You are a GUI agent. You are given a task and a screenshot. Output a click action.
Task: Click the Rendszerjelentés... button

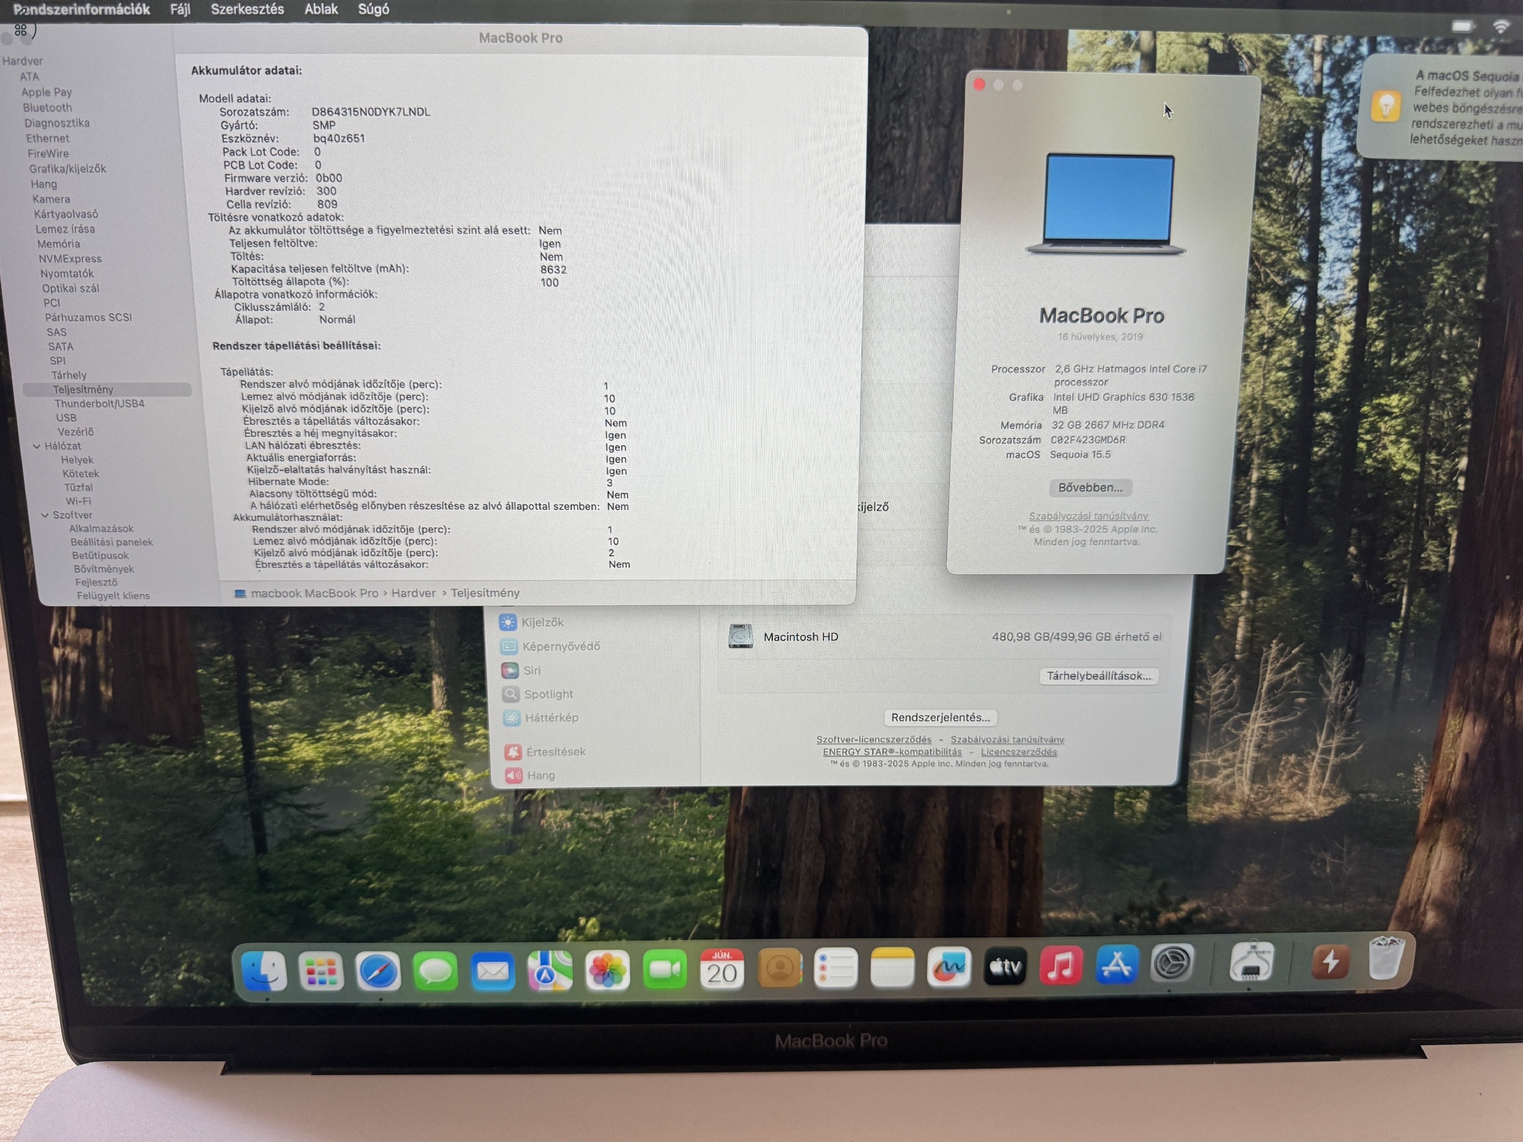coord(941,717)
